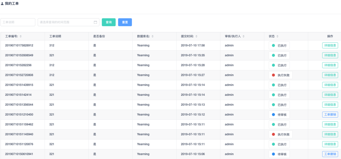The height and width of the screenshot is (159, 341).
Task: Click submit time 2019-07-10 17:58
Action: 193,45
